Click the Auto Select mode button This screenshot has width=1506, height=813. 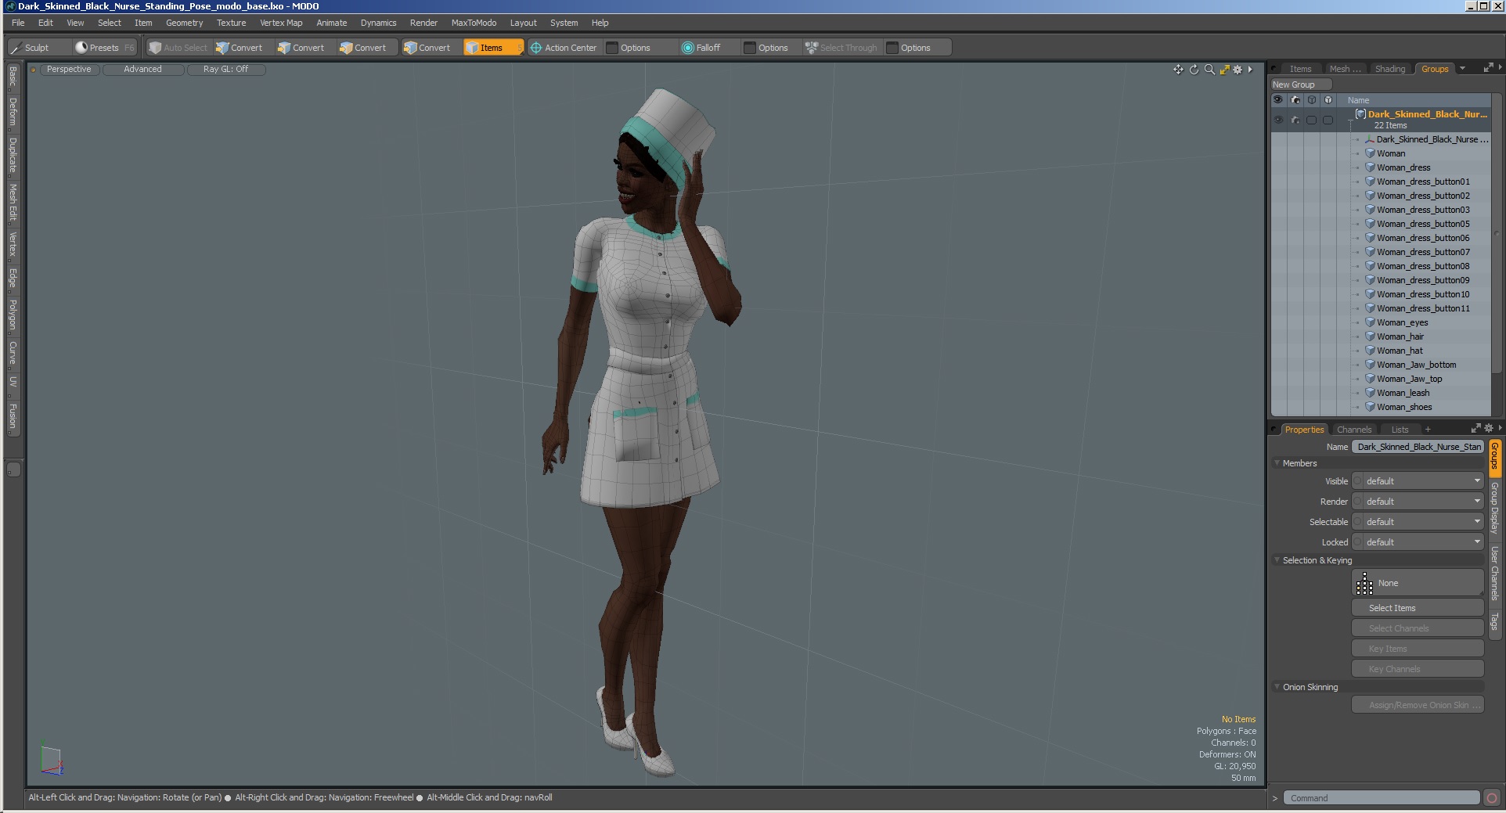178,48
